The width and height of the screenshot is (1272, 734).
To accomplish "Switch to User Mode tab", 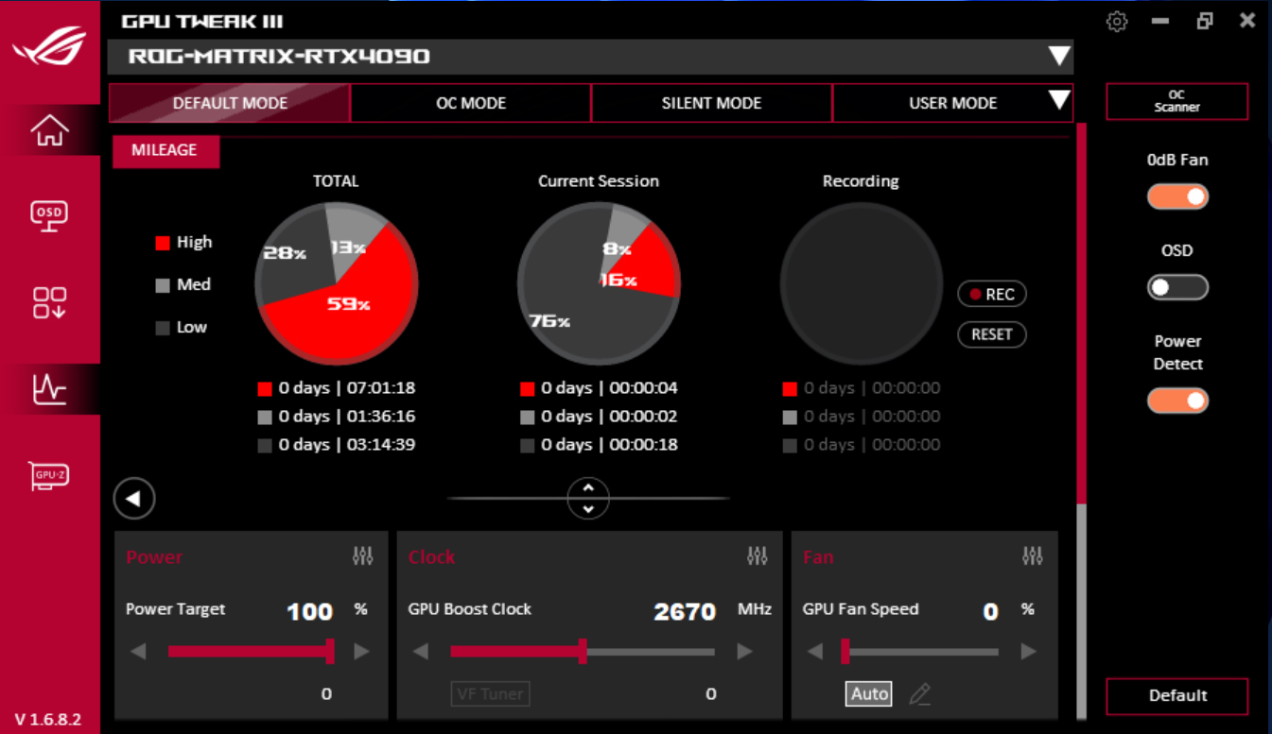I will click(x=952, y=103).
